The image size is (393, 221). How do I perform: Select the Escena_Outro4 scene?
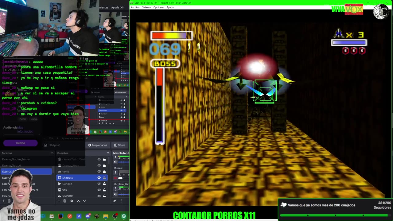pos(26,165)
